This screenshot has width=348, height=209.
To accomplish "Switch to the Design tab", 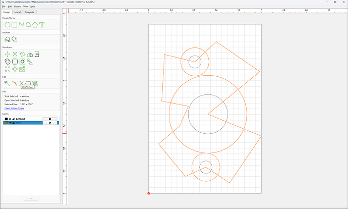I will [x=7, y=12].
